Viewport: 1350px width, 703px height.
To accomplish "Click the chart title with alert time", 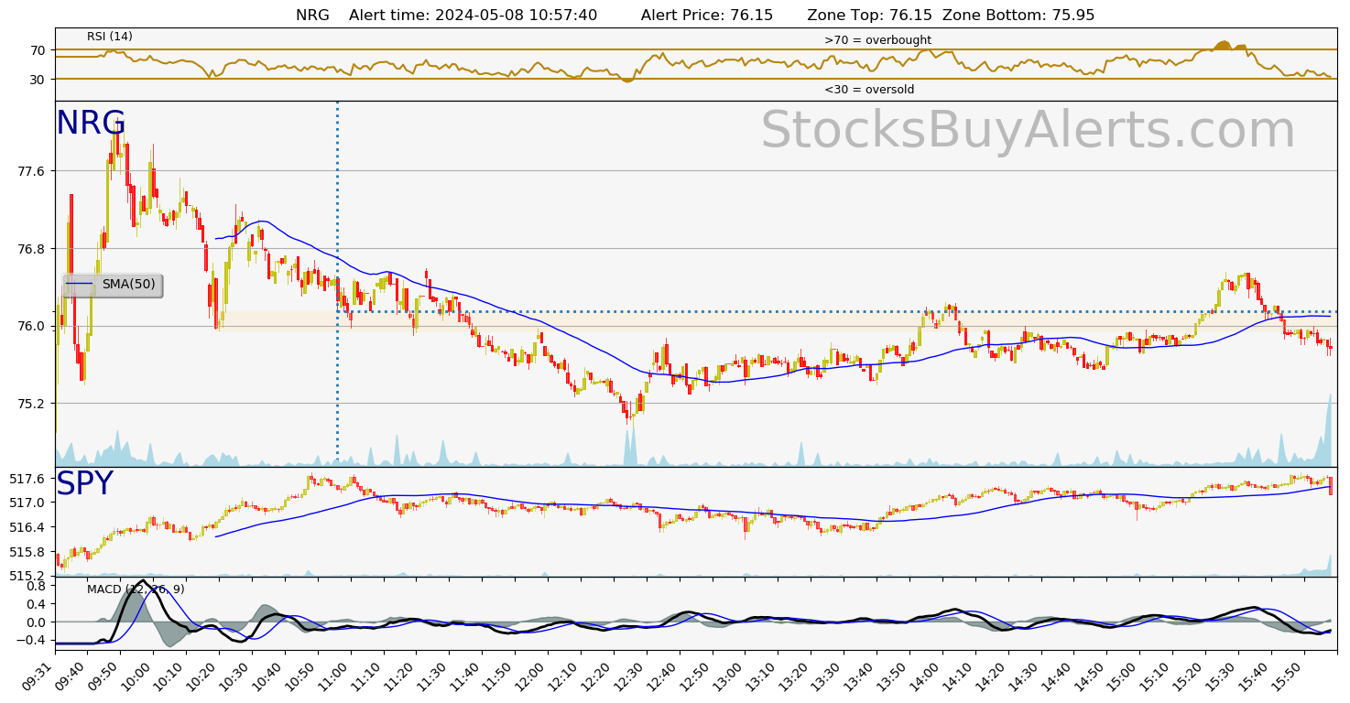I will (695, 15).
